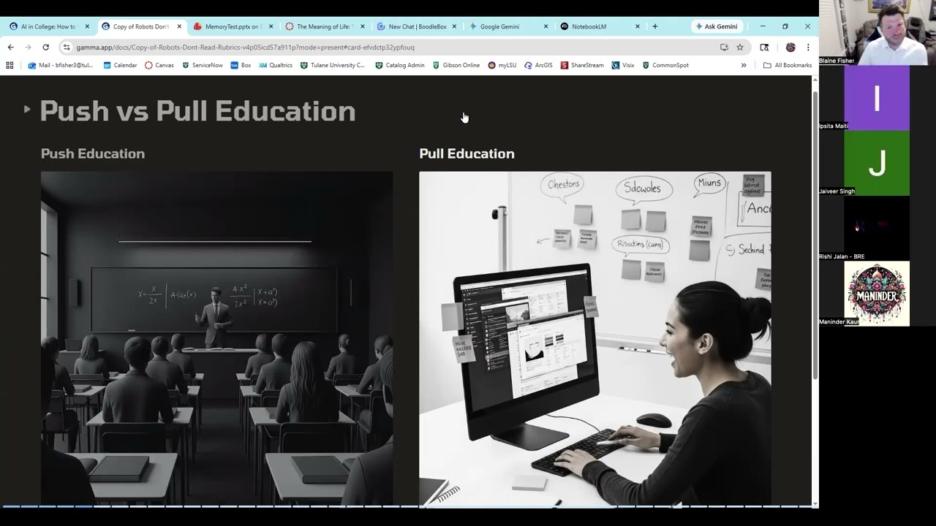Select Jaiveer Singh's participant tile

[x=877, y=163]
